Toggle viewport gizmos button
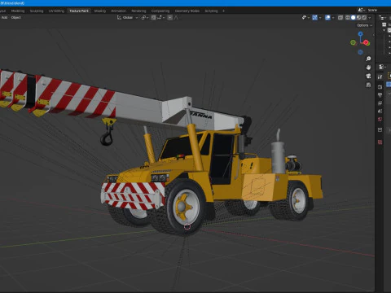 (314, 18)
